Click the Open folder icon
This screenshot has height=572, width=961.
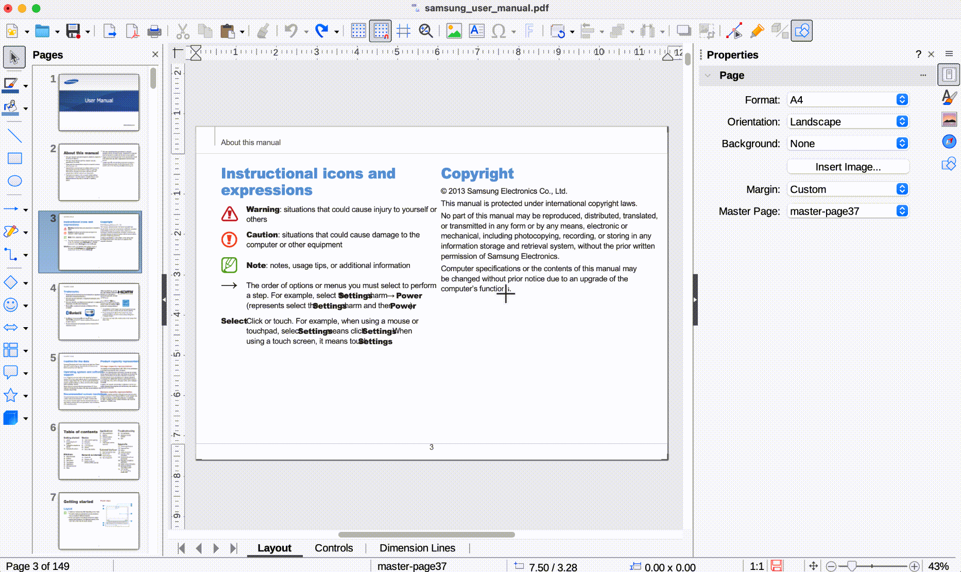(42, 31)
